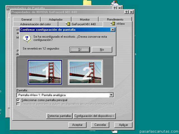
Task: Click the Detectar pantallas button
Action: pos(59,116)
